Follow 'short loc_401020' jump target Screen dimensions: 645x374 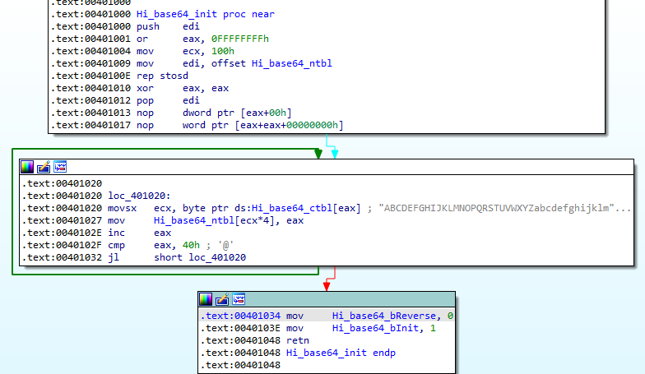point(200,257)
